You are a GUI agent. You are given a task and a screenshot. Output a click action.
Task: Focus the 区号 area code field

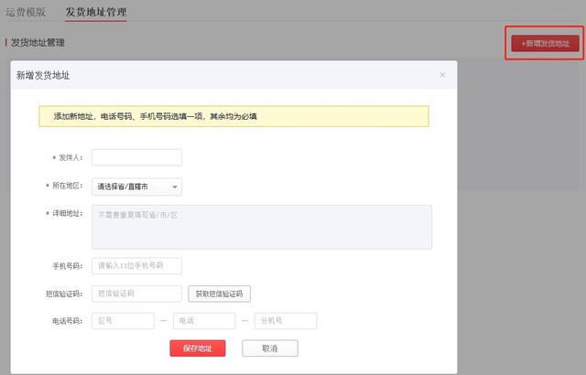click(x=123, y=321)
